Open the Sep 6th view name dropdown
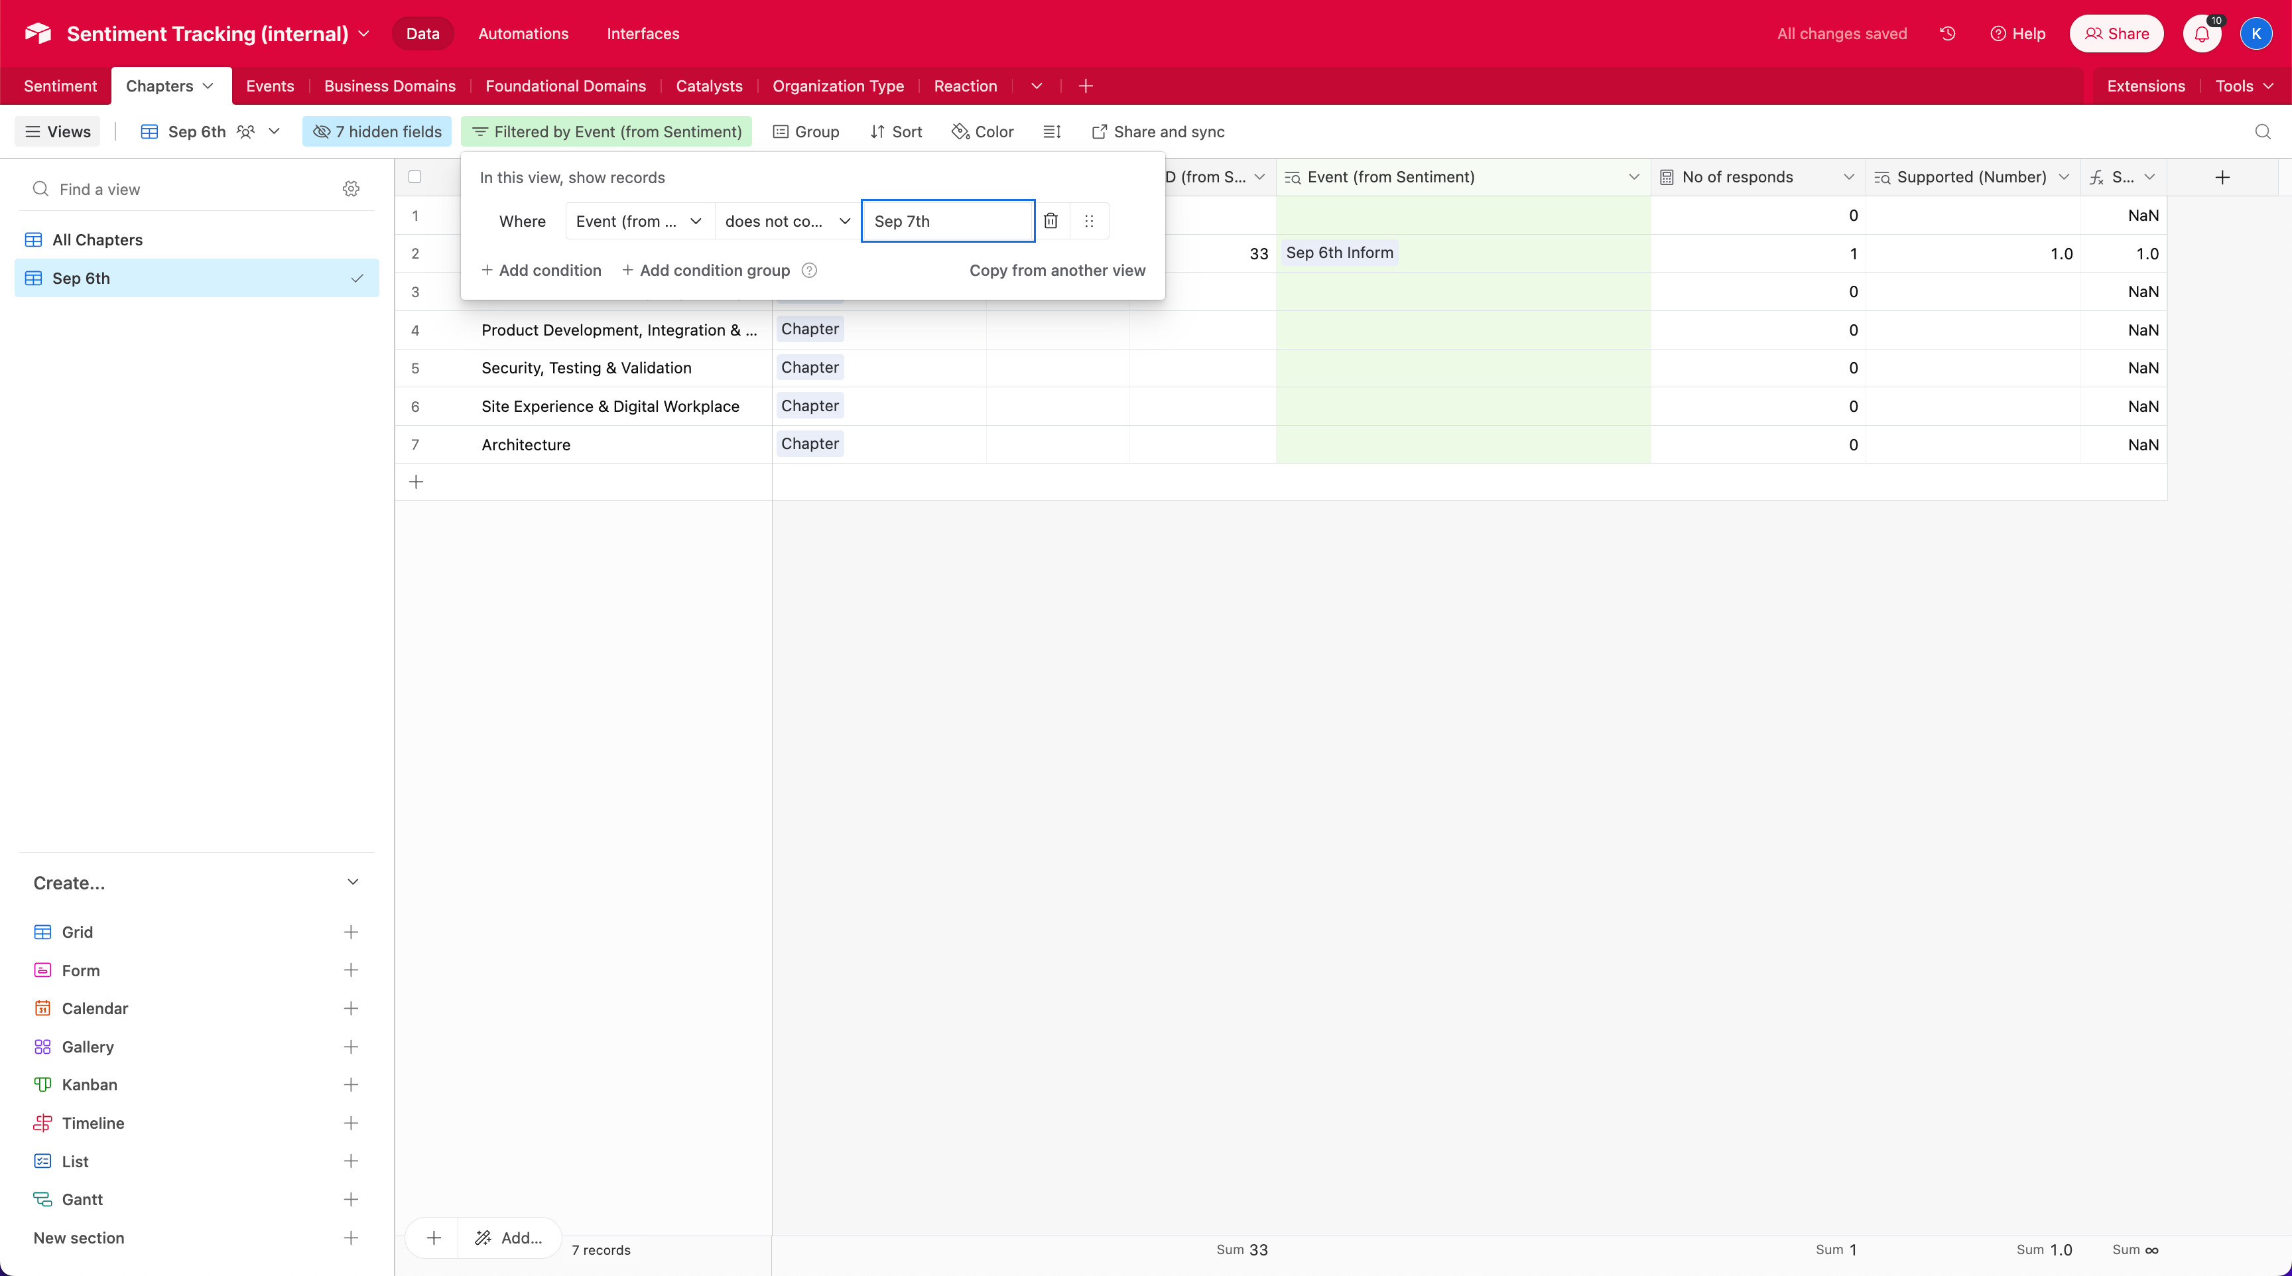The height and width of the screenshot is (1276, 2292). click(275, 132)
